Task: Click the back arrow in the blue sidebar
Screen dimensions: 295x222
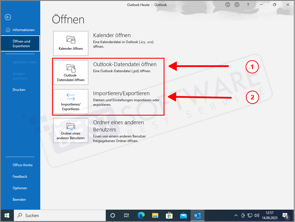Action: [7, 17]
